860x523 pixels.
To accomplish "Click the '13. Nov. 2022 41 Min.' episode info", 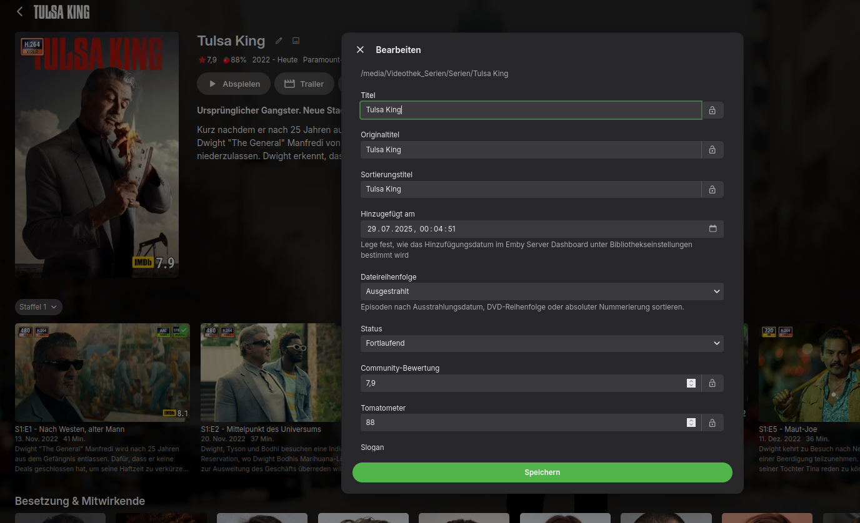I will 50,439.
